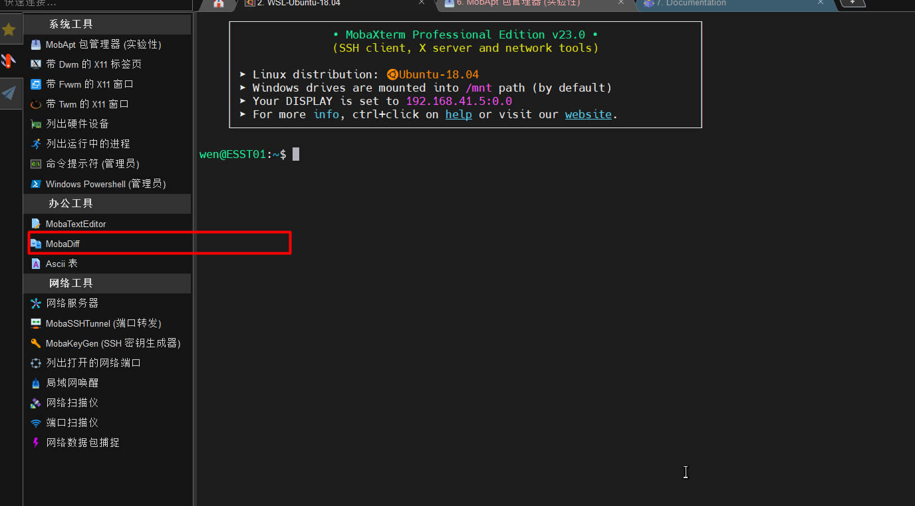Collapse the 办公工具 section header
Screen dimensions: 915x506
coord(71,204)
